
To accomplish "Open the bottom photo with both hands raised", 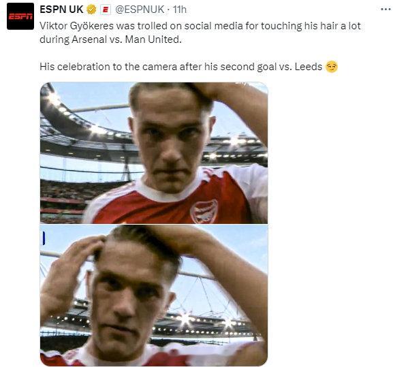I will click(x=154, y=296).
